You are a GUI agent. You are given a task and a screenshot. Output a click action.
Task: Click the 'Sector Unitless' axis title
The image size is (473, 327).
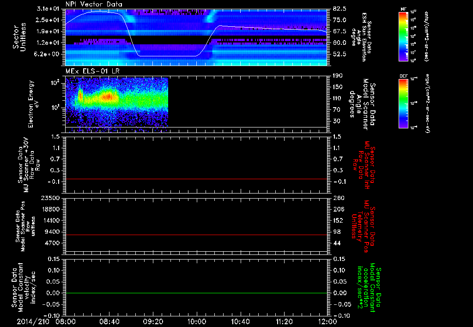click(x=19, y=37)
